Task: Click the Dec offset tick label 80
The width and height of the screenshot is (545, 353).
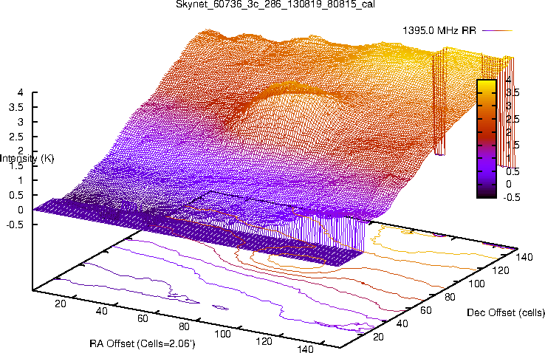Action: (x=450, y=297)
